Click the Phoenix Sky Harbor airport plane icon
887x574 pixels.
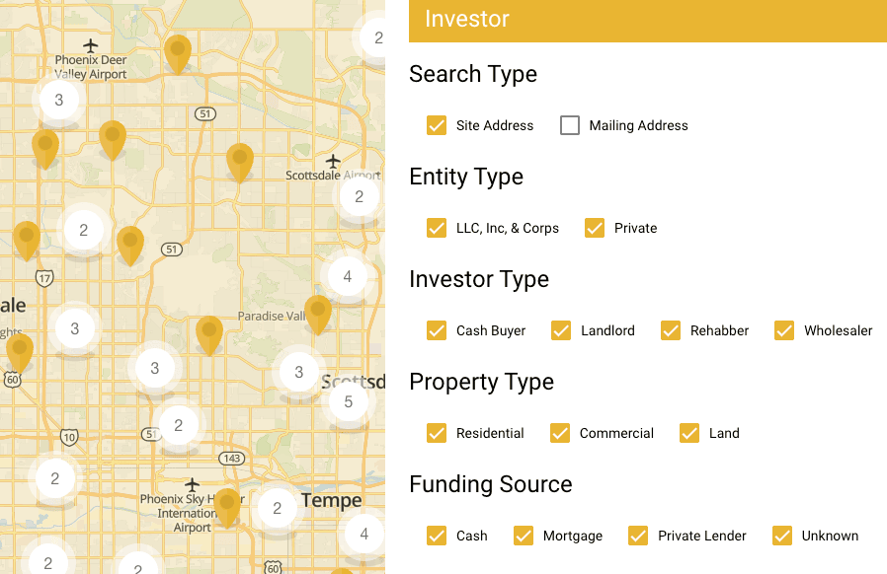pyautogui.click(x=193, y=484)
